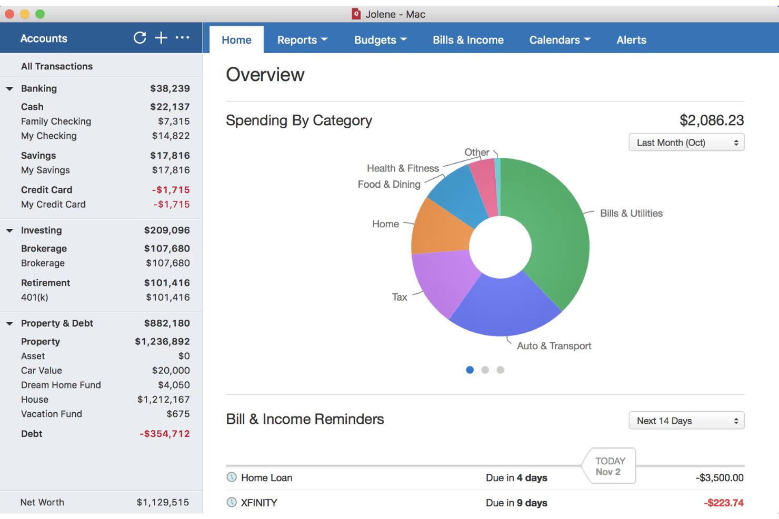Image resolution: width=779 pixels, height=519 pixels.
Task: Go to Bills & Income
Action: pos(467,39)
